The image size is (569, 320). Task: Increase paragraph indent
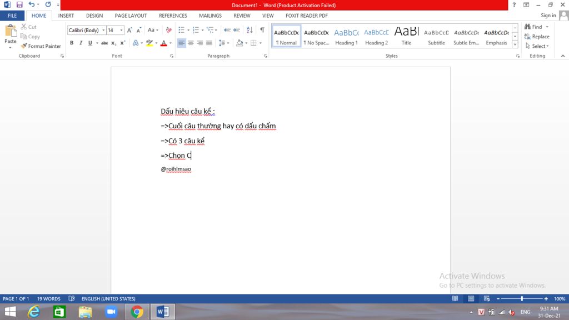pyautogui.click(x=237, y=30)
